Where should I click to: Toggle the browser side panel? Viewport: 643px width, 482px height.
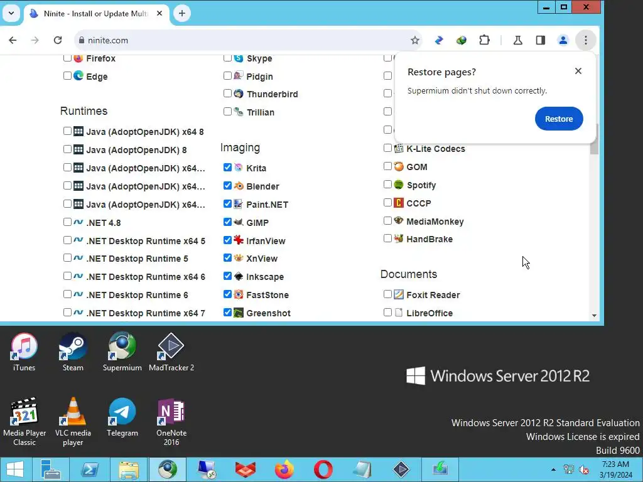pos(541,40)
